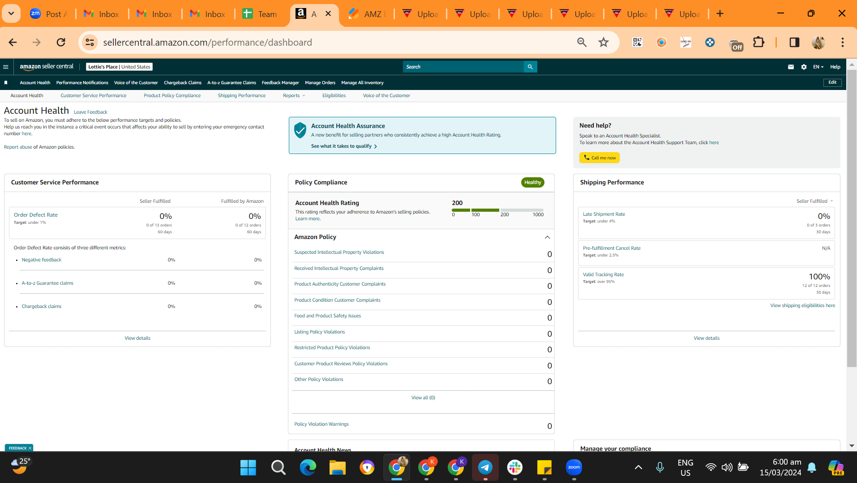Open the Order Defect Rate link
Image resolution: width=857 pixels, height=483 pixels.
pyautogui.click(x=36, y=215)
